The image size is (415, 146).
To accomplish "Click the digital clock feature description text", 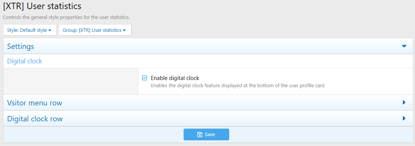I will 238,86.
